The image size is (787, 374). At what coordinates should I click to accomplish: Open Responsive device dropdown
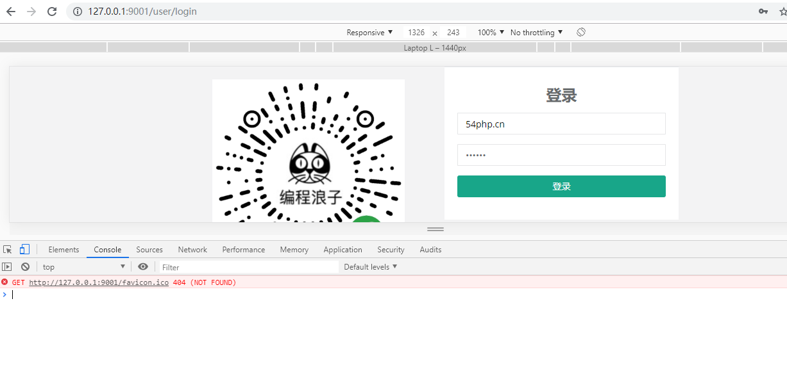pos(369,32)
